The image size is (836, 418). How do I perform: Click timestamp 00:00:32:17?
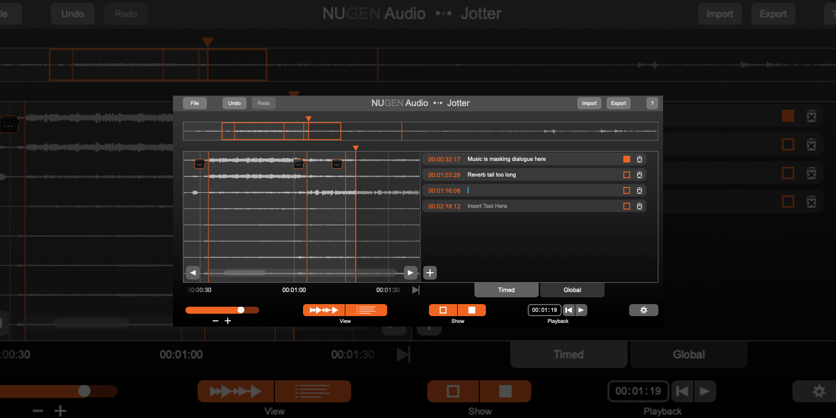pyautogui.click(x=444, y=159)
